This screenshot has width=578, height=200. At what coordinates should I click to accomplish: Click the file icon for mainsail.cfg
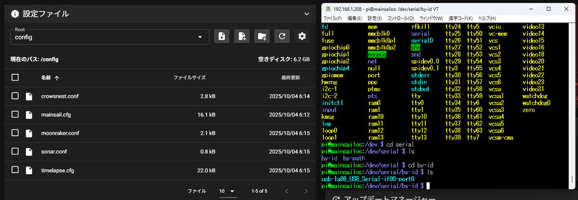tap(29, 114)
